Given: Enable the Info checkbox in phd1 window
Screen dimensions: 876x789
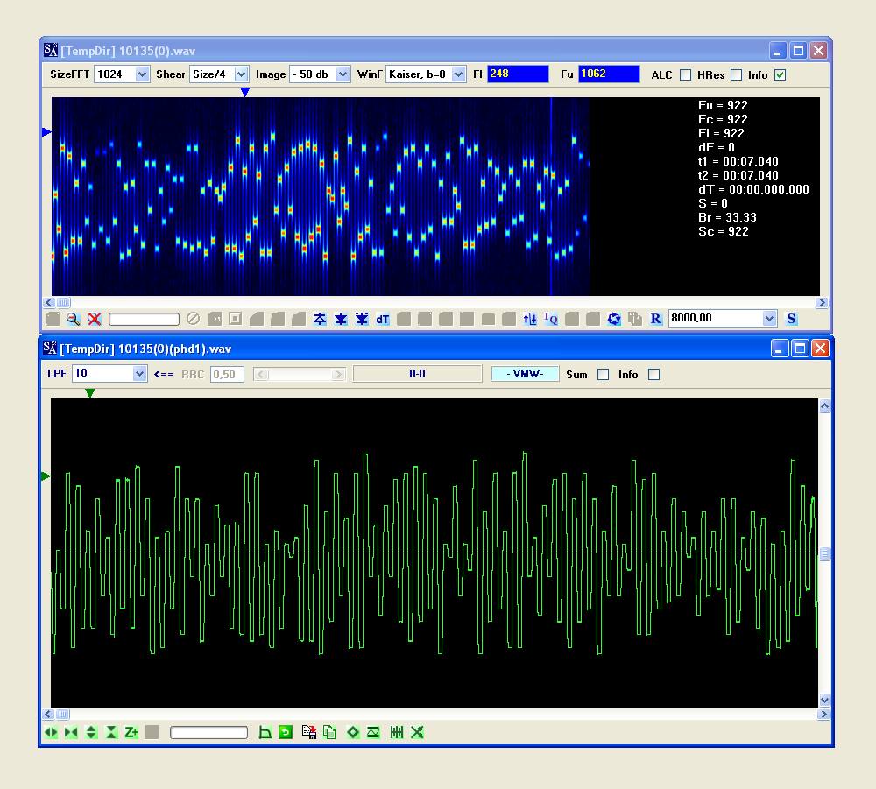Looking at the screenshot, I should [653, 374].
